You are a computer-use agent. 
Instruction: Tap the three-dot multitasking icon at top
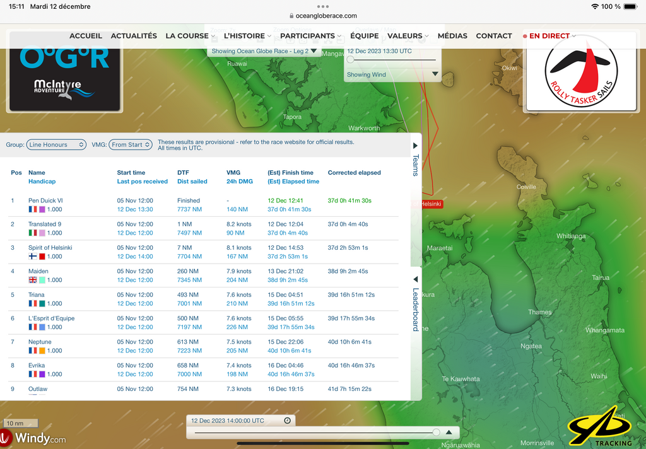pyautogui.click(x=322, y=6)
